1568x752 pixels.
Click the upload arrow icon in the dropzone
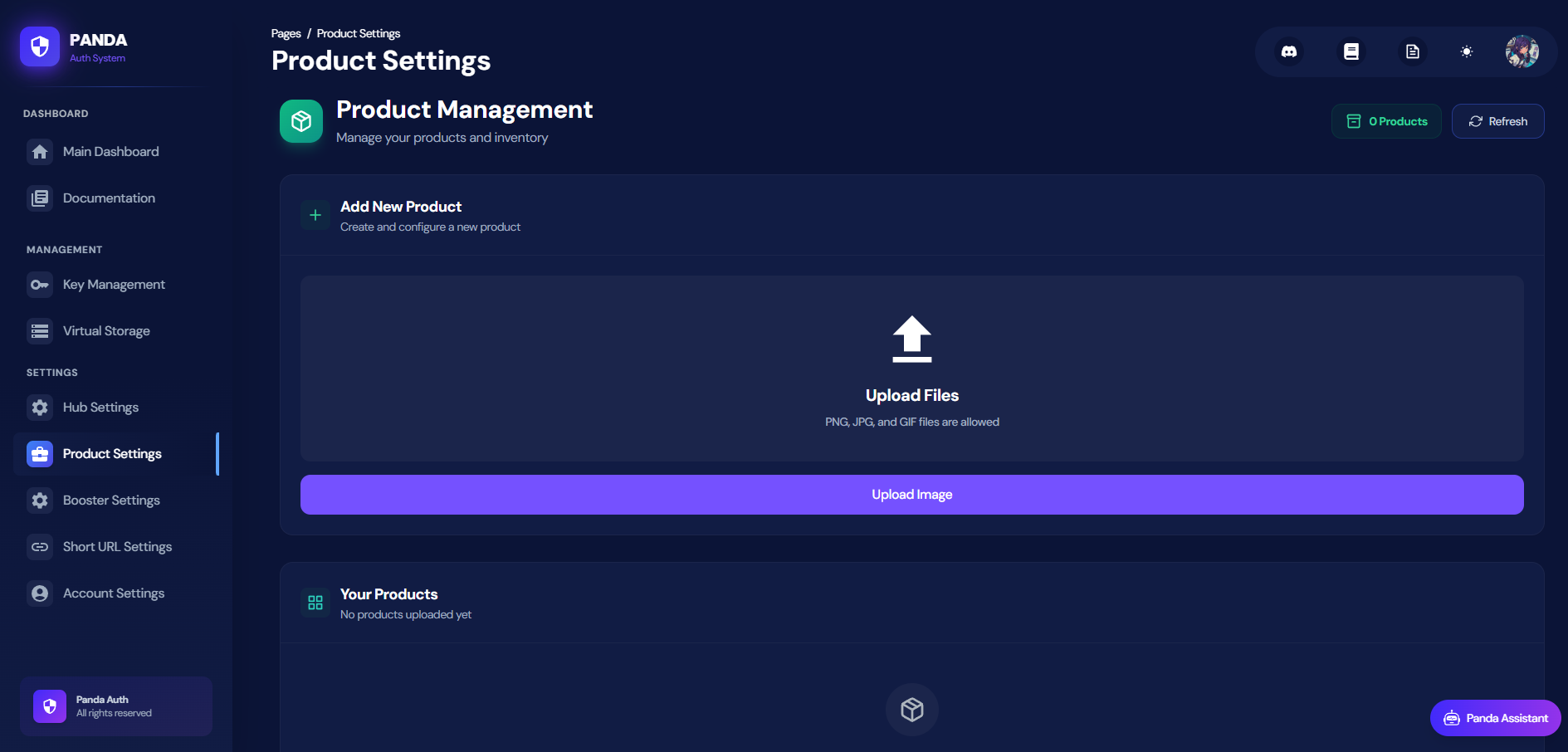pos(911,339)
